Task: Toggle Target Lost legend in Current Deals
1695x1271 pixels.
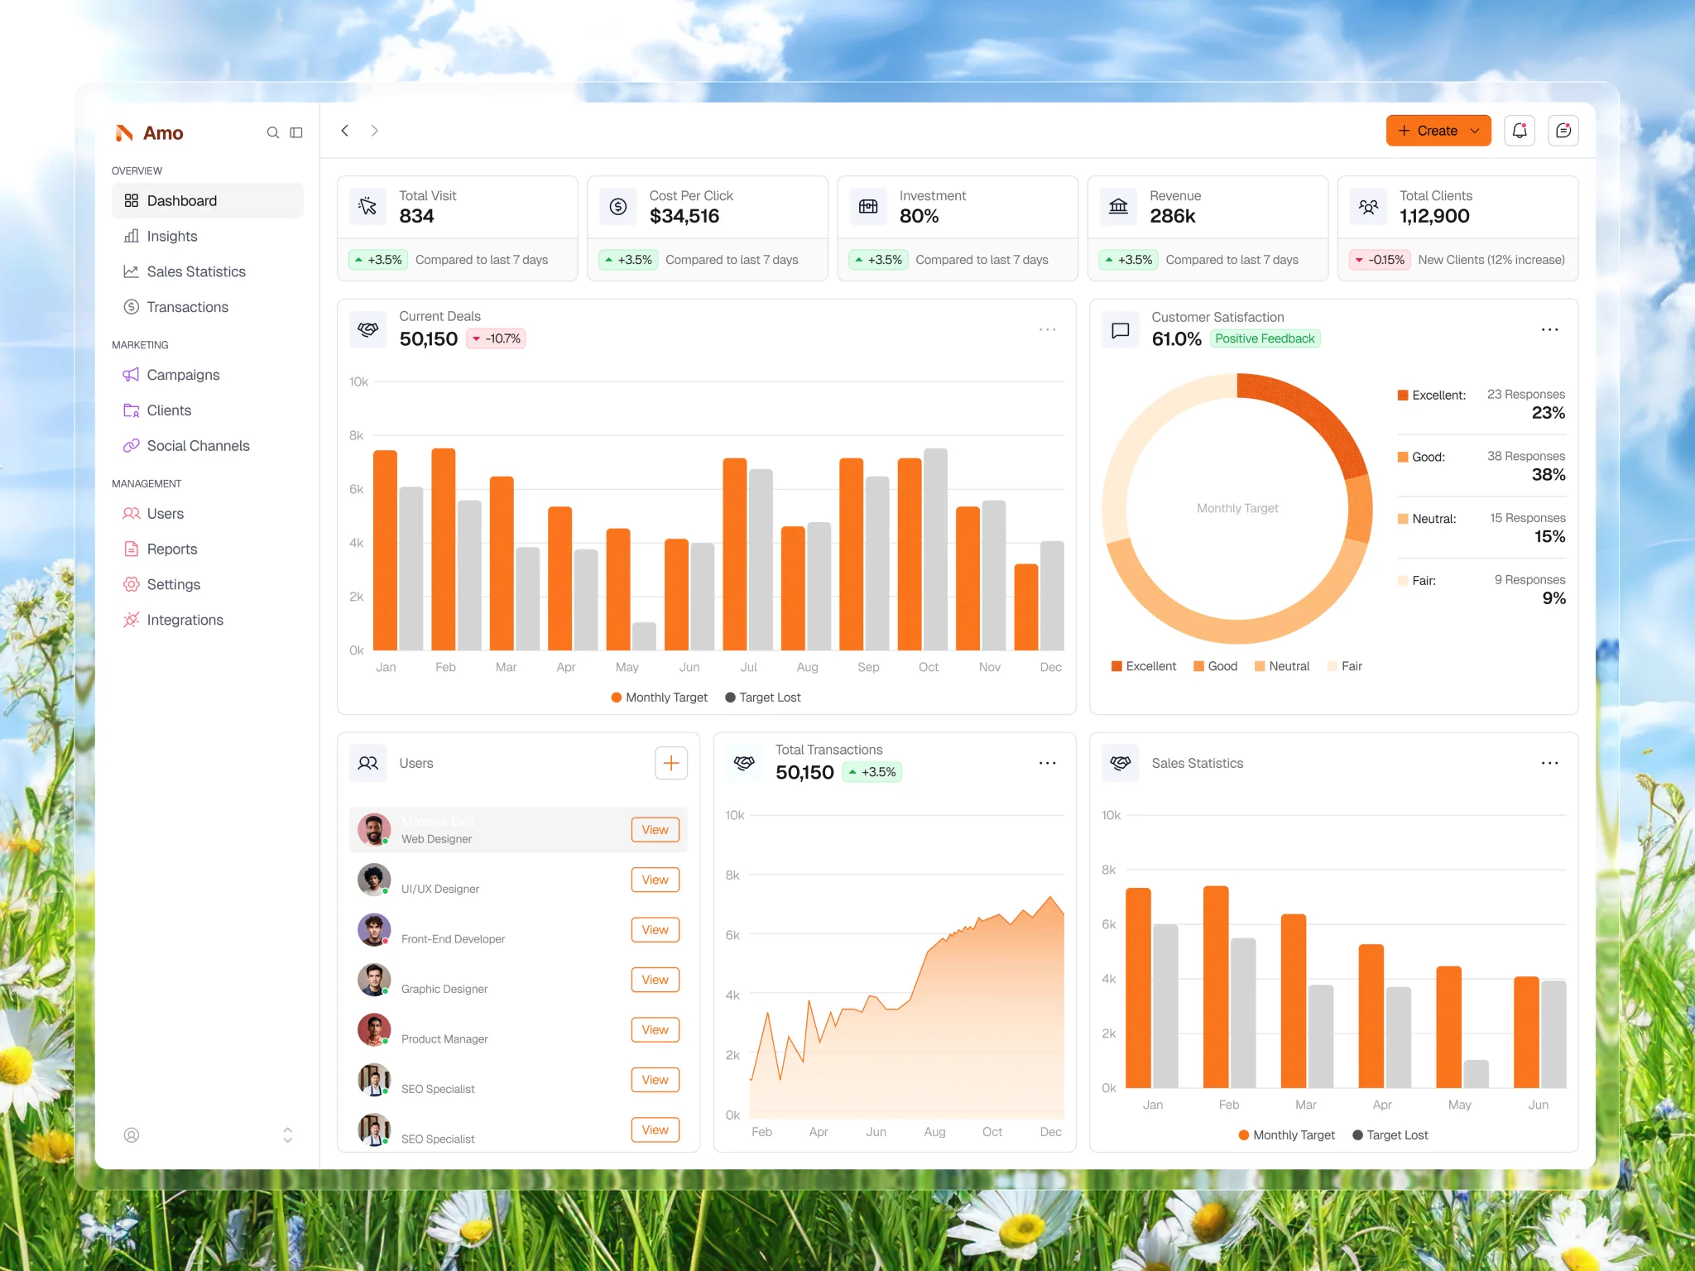Action: click(763, 698)
